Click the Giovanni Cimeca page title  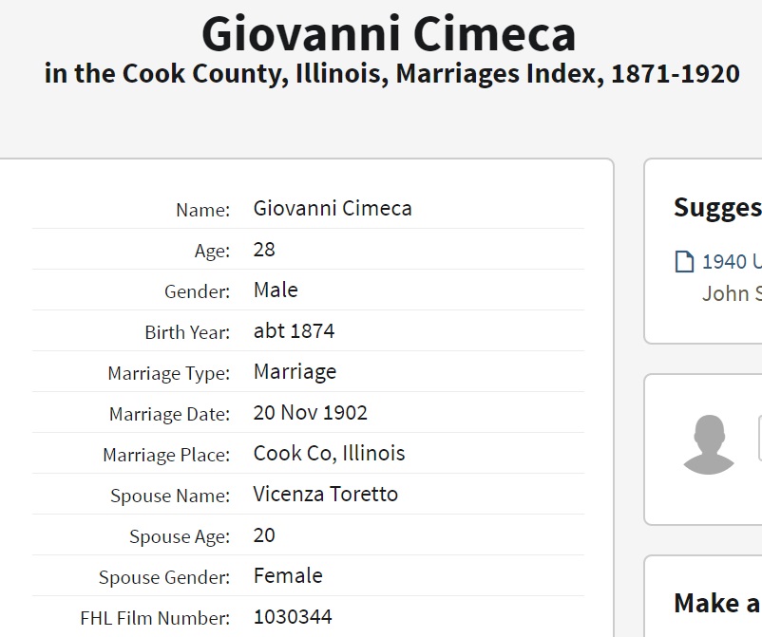[x=389, y=34]
